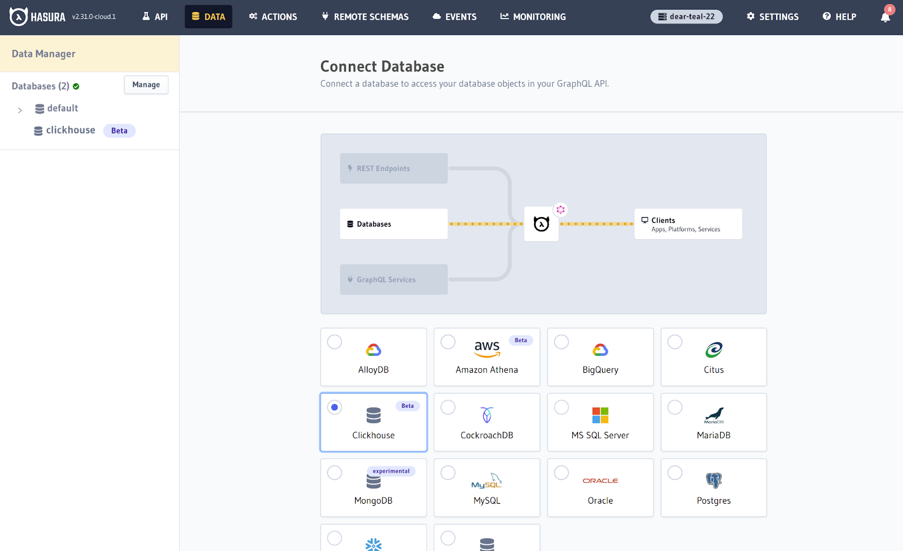
Task: Open the ACTIONS tab
Action: point(273,17)
